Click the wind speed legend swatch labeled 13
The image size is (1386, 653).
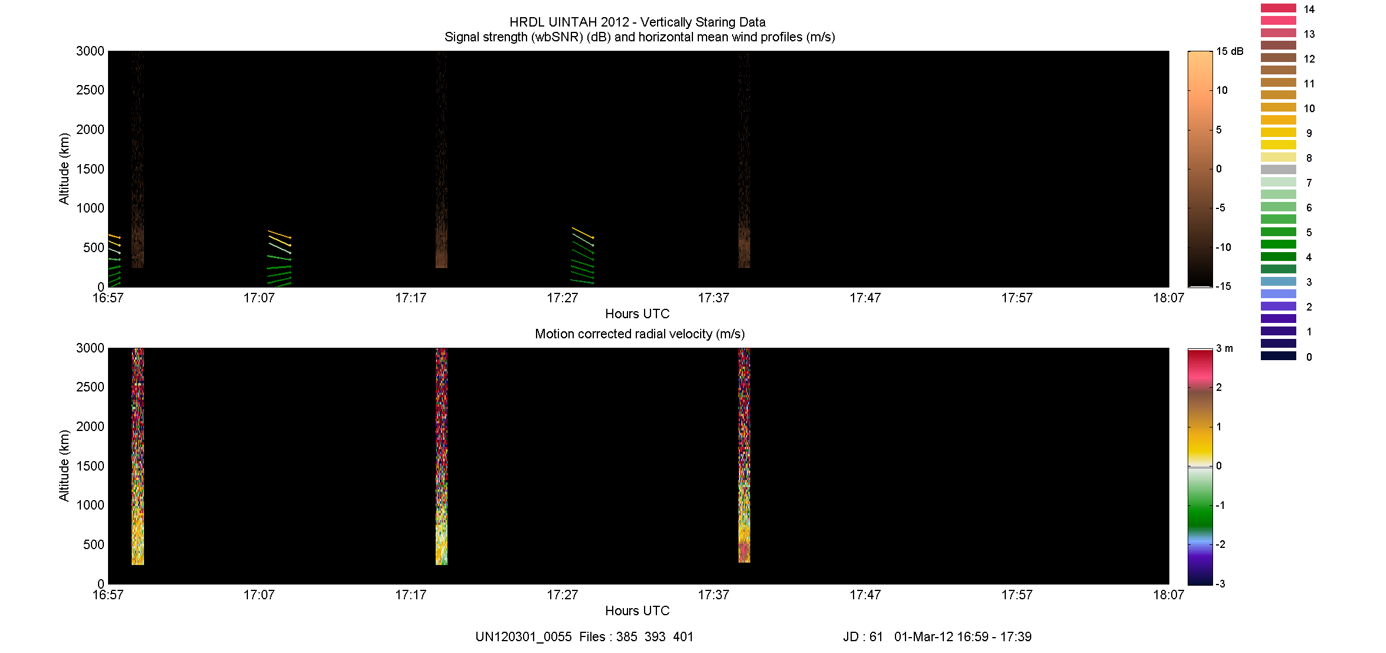pos(1278,33)
